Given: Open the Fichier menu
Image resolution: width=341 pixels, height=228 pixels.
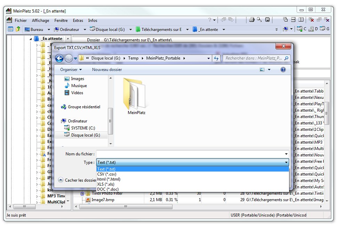Looking at the screenshot, I should tap(21, 21).
